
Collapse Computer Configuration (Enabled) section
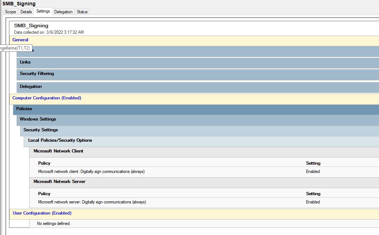pyautogui.click(x=47, y=98)
